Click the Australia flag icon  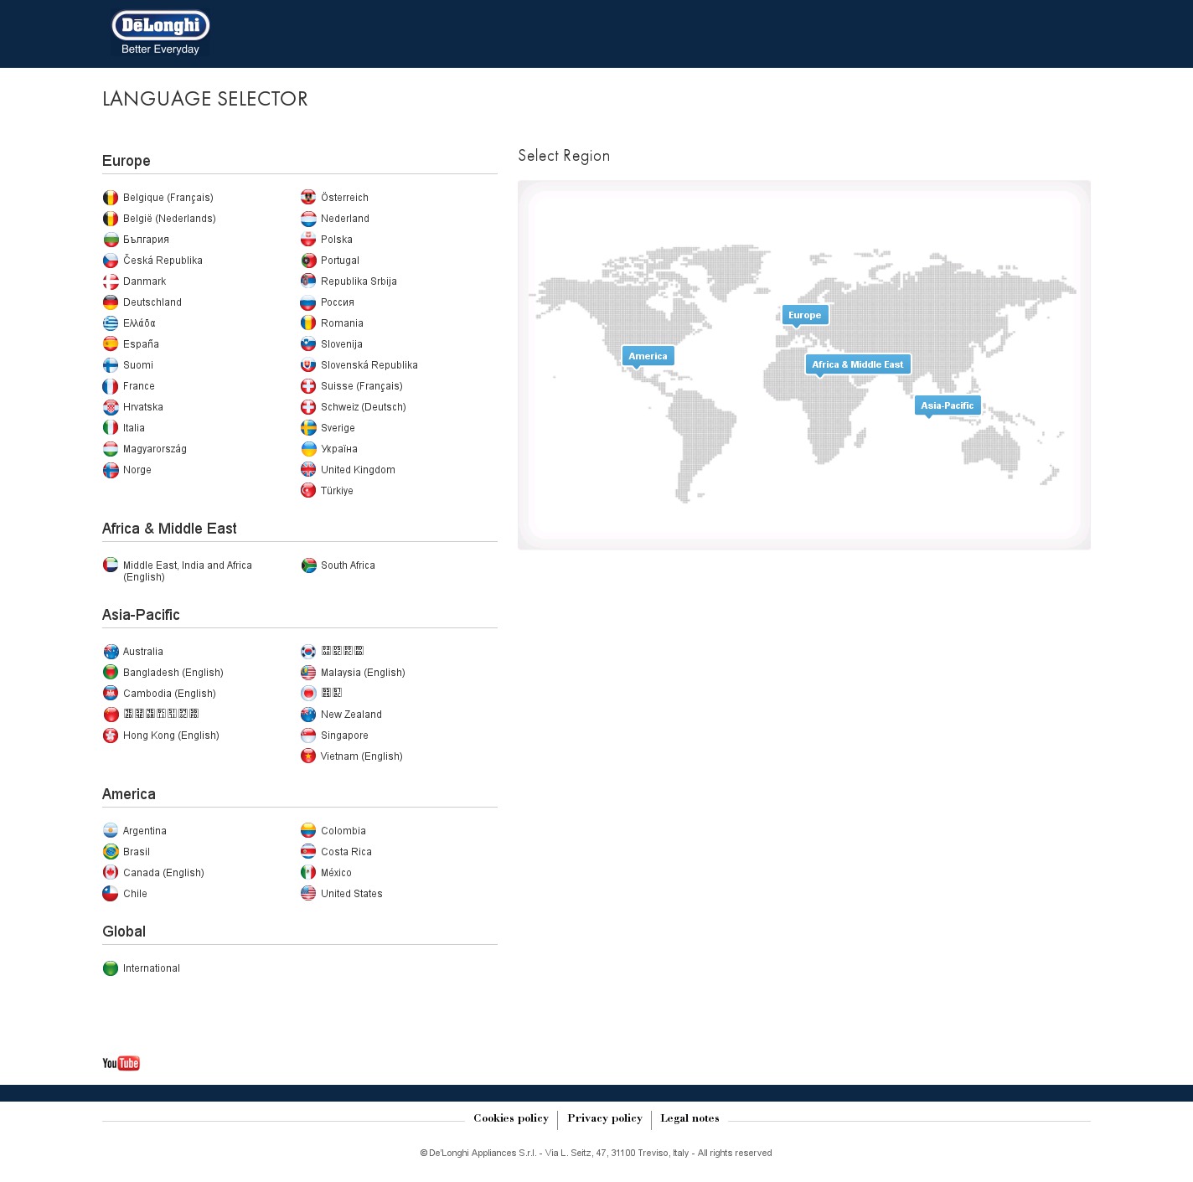click(111, 652)
